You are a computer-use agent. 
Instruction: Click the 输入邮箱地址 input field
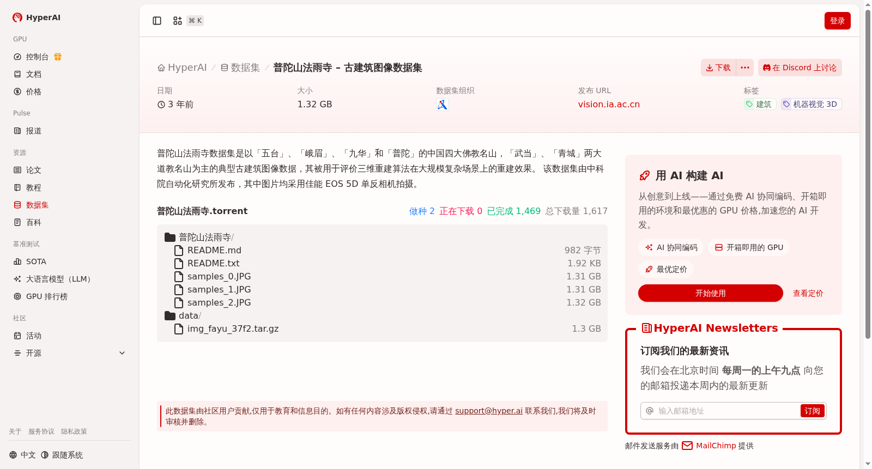tap(728, 411)
